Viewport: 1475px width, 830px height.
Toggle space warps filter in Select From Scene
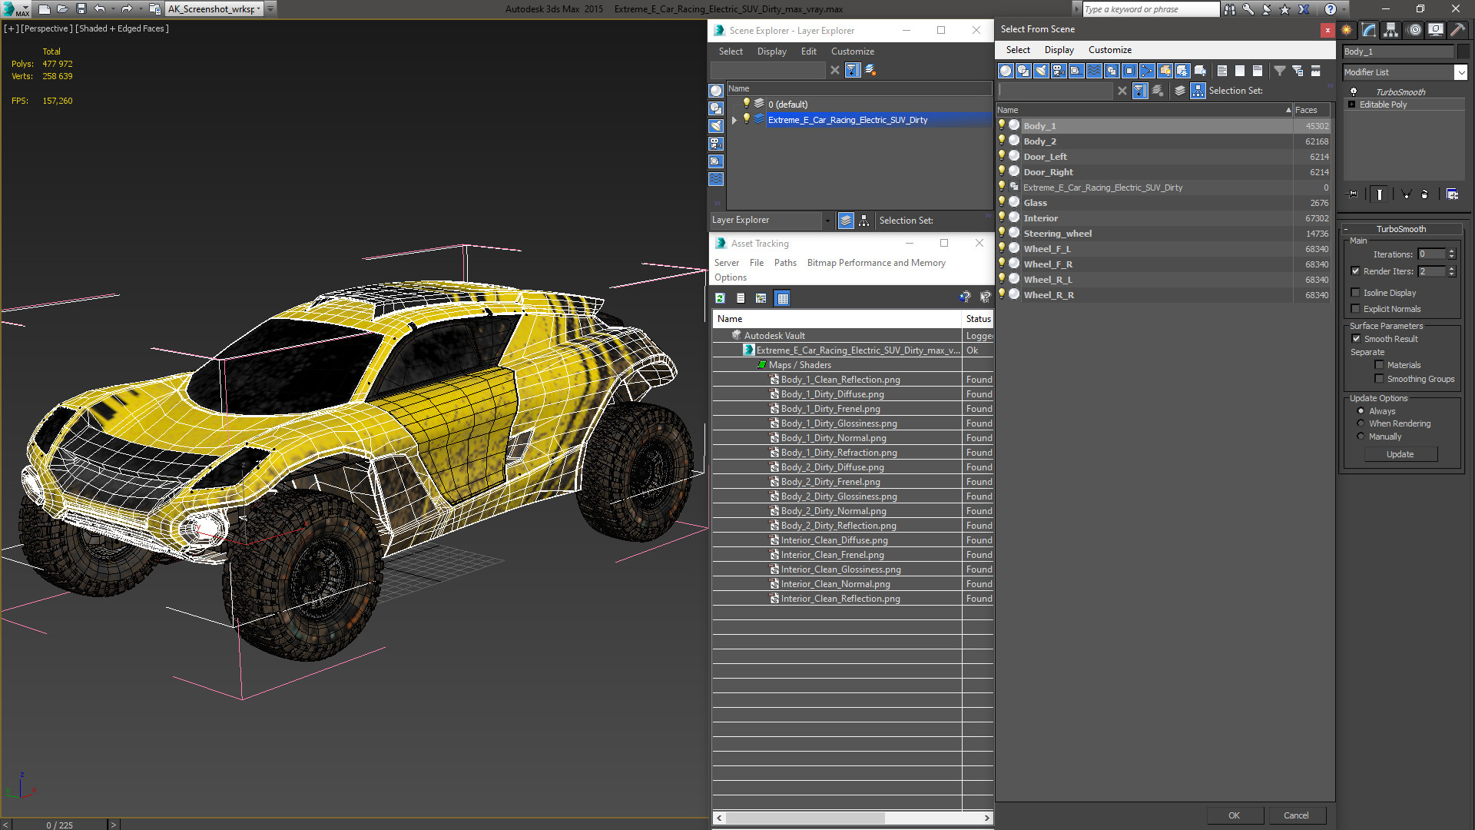click(1094, 71)
